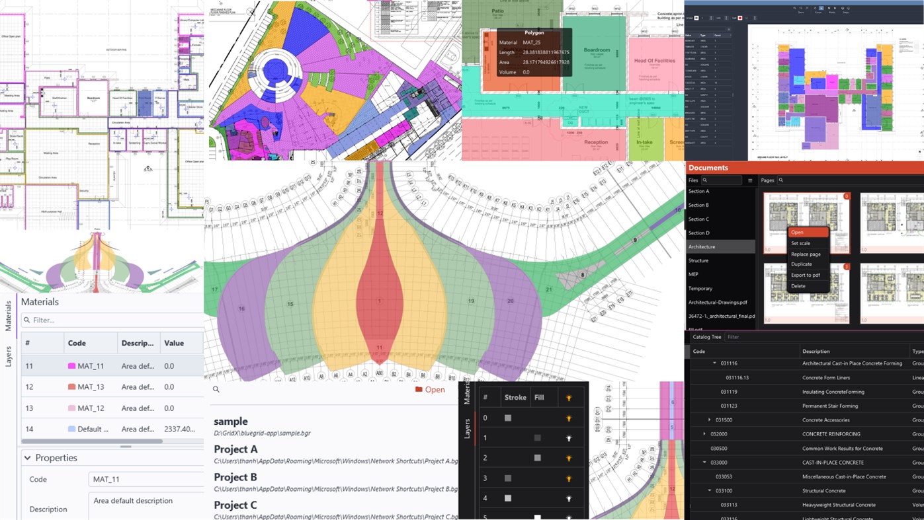Select the MEP file entry
The image size is (924, 520).
click(x=721, y=274)
